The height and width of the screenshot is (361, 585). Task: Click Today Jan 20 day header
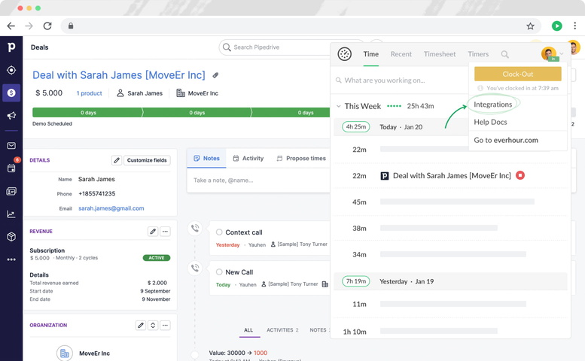click(x=401, y=127)
